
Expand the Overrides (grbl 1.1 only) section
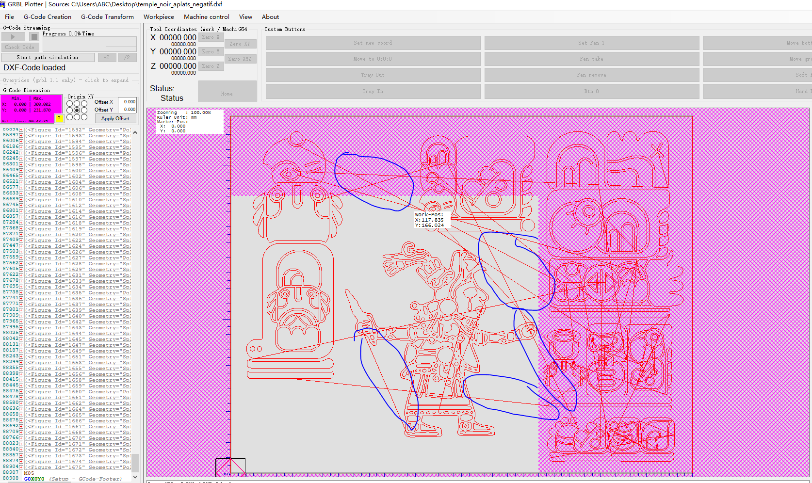tap(66, 80)
